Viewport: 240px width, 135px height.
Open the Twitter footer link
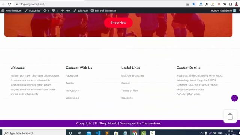[x=70, y=83]
